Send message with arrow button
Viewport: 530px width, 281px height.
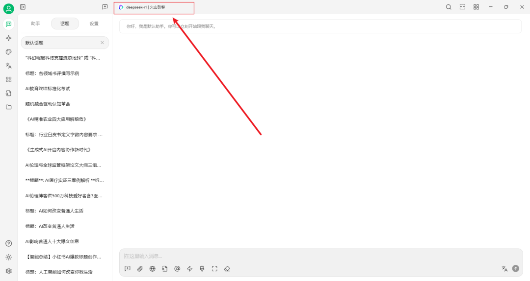(515, 269)
